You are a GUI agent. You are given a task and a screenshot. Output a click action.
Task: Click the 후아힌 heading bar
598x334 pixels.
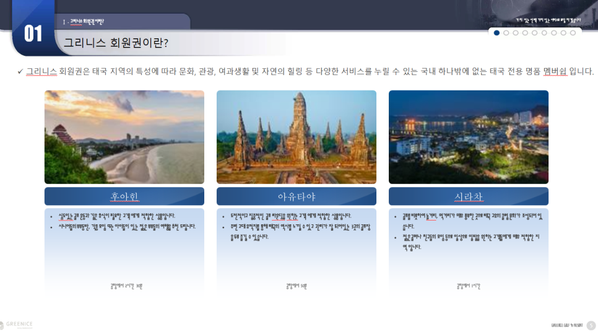(124, 196)
